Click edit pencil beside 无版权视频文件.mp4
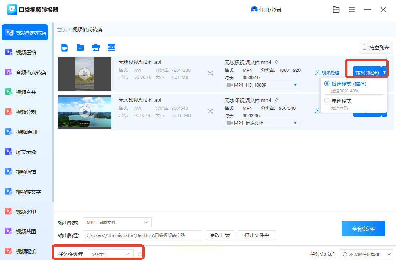Screen dimensions: 396x260 276,62
